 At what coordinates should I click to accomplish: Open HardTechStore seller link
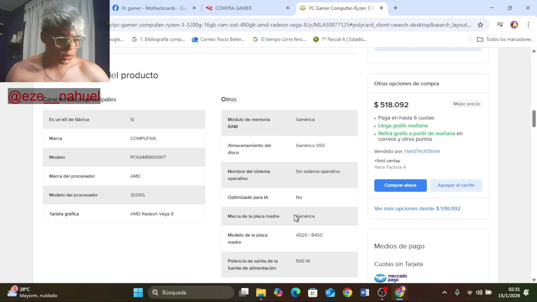point(422,151)
